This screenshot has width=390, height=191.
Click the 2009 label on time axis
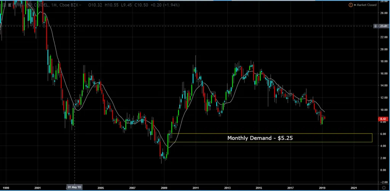164,187
